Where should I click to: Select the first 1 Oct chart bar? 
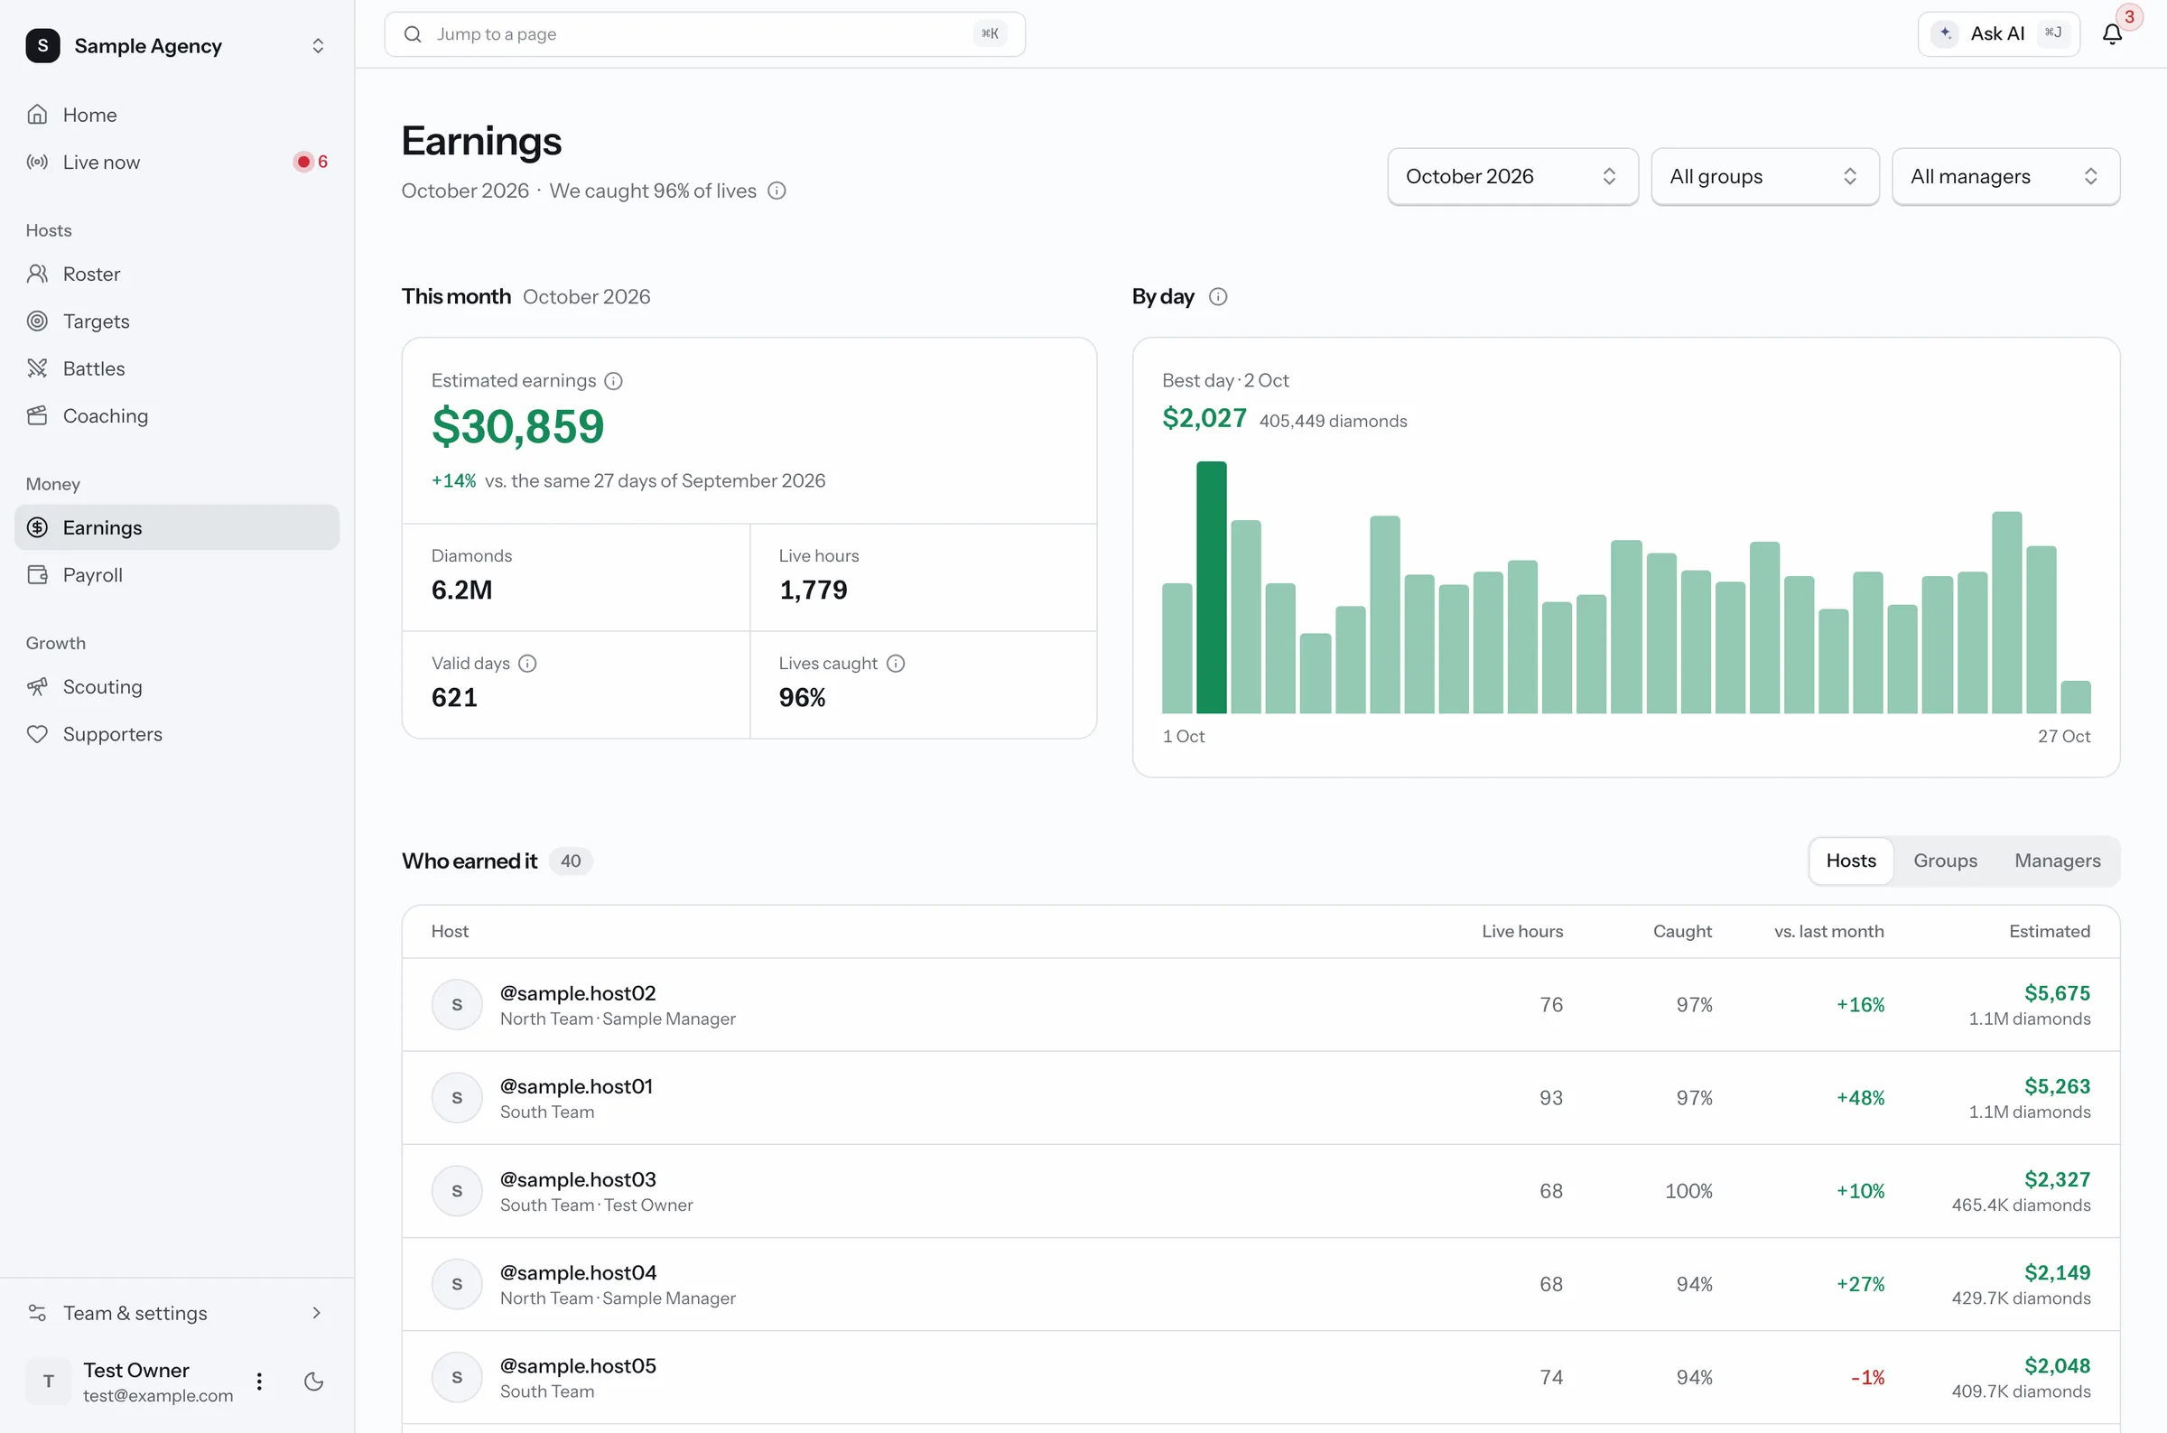click(1177, 648)
